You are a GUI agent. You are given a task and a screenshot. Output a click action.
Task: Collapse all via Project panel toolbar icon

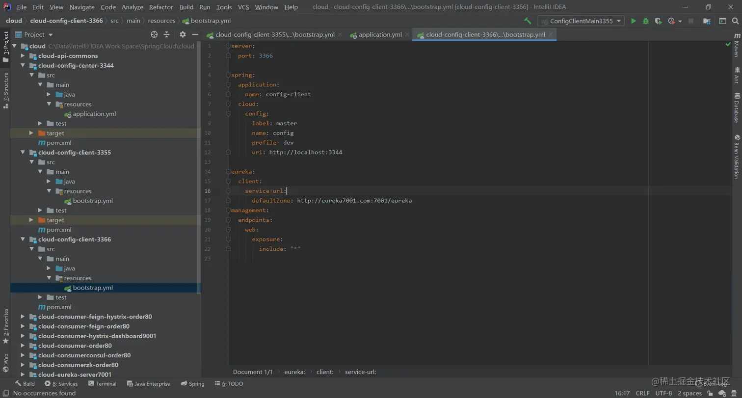coord(166,34)
